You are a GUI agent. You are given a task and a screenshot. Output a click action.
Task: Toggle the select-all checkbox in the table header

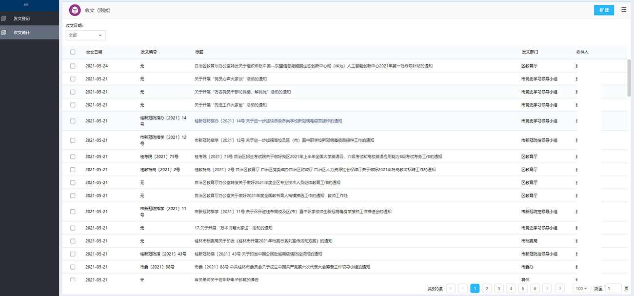coord(73,52)
